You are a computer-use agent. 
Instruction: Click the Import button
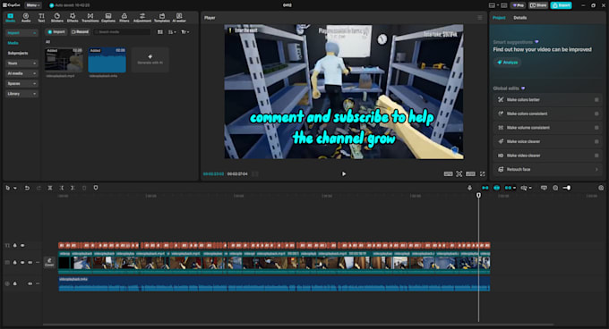[56, 32]
